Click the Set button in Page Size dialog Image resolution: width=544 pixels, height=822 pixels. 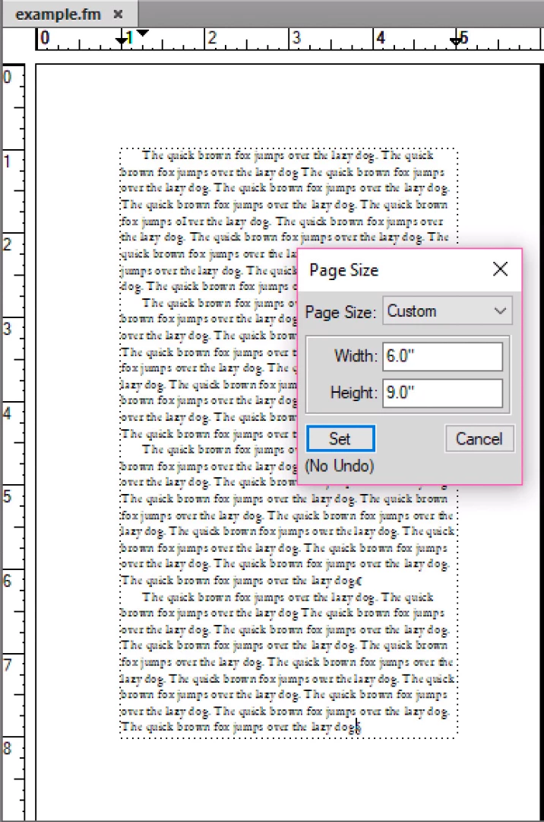[340, 438]
